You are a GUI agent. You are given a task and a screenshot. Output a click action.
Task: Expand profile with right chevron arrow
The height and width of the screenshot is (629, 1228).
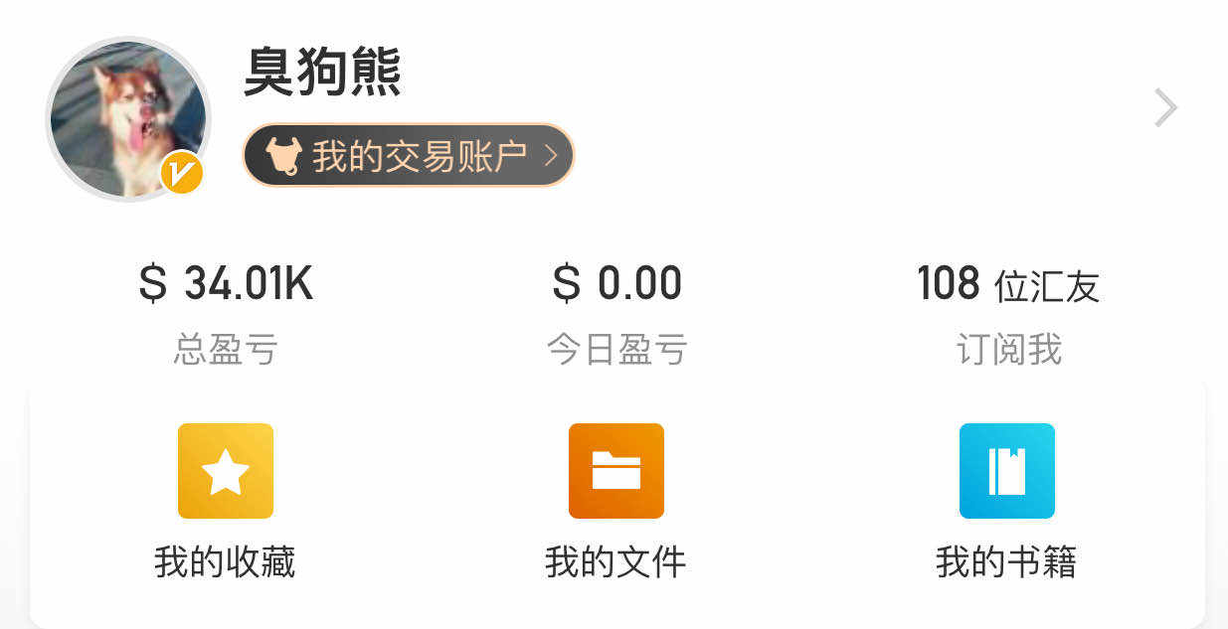pyautogui.click(x=1165, y=107)
